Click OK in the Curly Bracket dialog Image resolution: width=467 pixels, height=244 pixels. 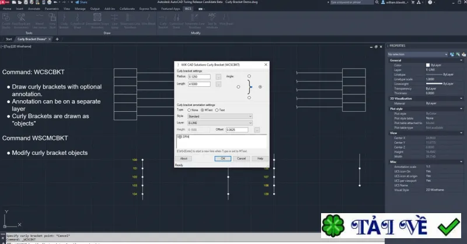pos(223,158)
